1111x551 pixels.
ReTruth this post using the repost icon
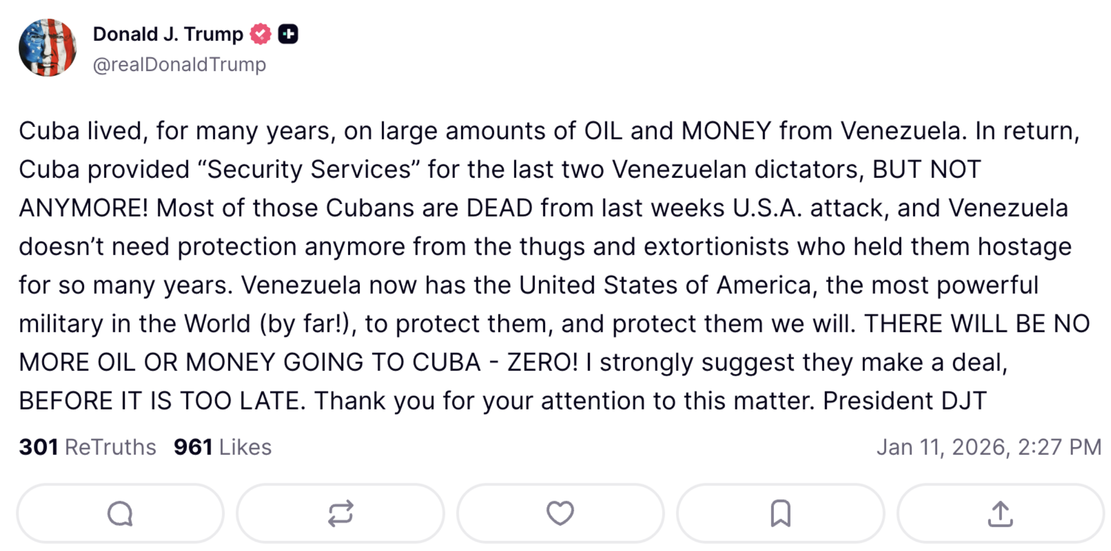[340, 513]
